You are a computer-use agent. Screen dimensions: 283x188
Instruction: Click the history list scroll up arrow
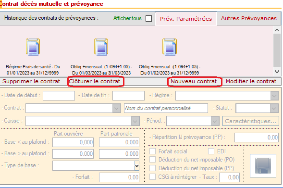point(277,30)
